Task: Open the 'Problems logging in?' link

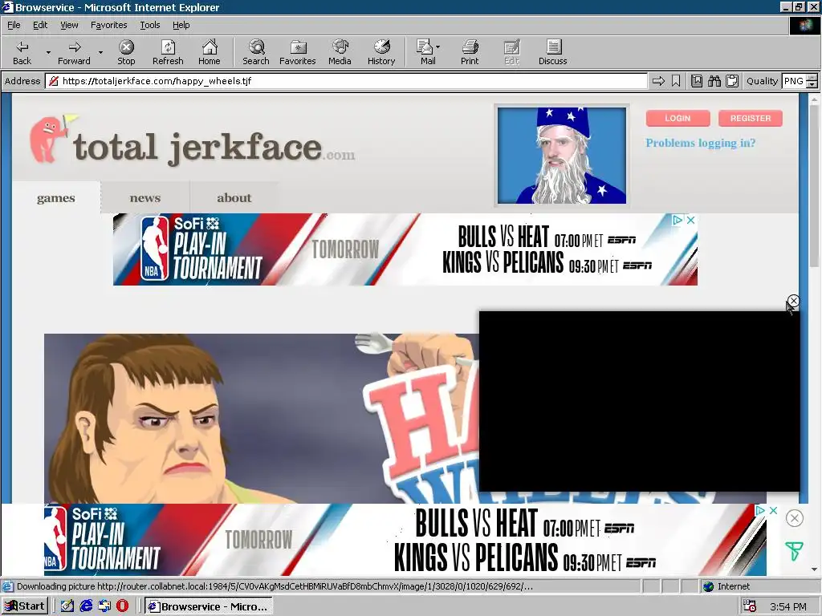Action: (700, 143)
